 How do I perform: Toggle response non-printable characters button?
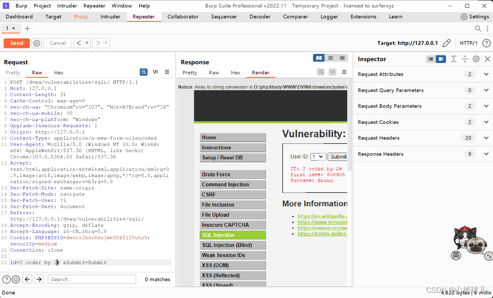[332, 72]
